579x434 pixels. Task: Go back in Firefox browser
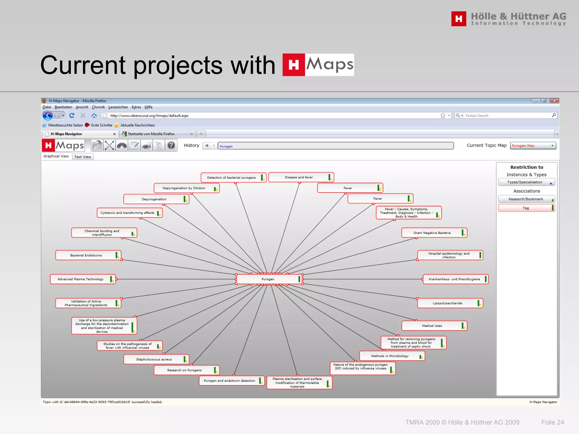48,115
